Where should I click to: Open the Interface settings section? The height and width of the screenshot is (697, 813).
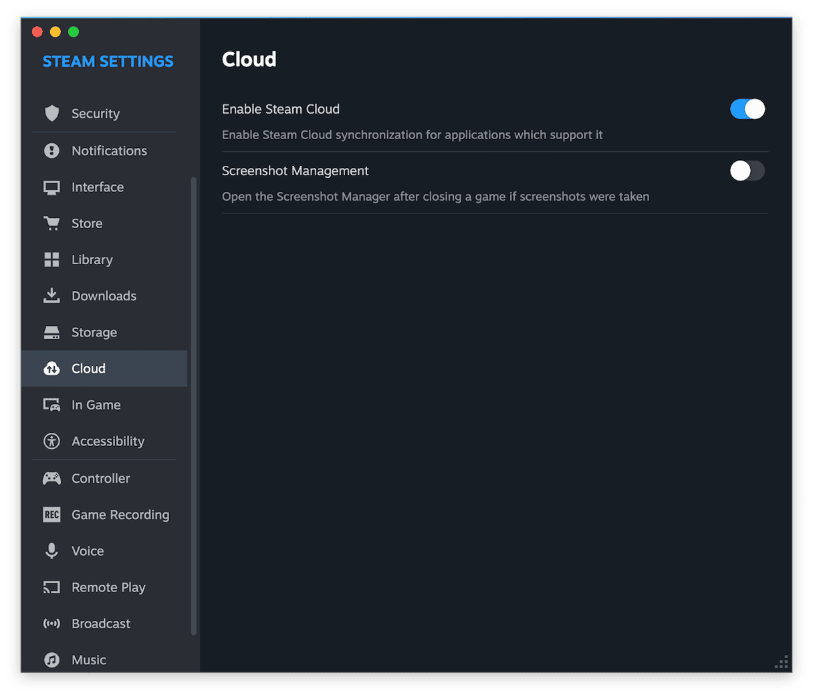coord(98,187)
